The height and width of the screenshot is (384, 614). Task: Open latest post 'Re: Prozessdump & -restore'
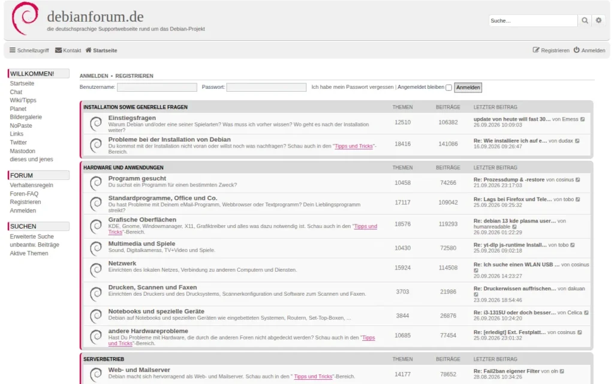[x=509, y=179]
